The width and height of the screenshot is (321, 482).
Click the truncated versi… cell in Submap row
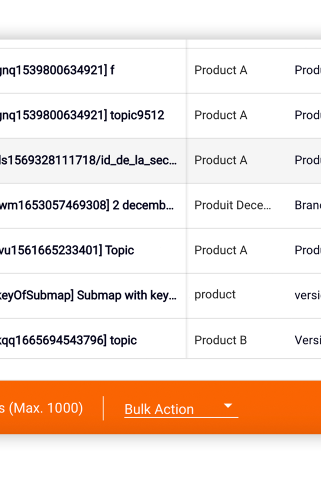[x=308, y=295]
